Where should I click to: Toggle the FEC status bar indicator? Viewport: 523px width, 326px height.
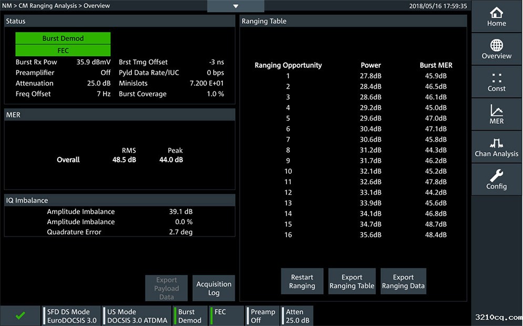(227, 316)
